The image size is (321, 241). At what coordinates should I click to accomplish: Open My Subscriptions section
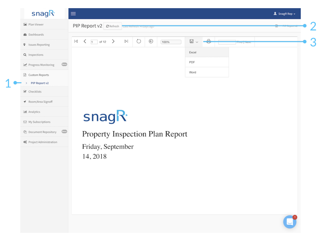tap(44, 122)
